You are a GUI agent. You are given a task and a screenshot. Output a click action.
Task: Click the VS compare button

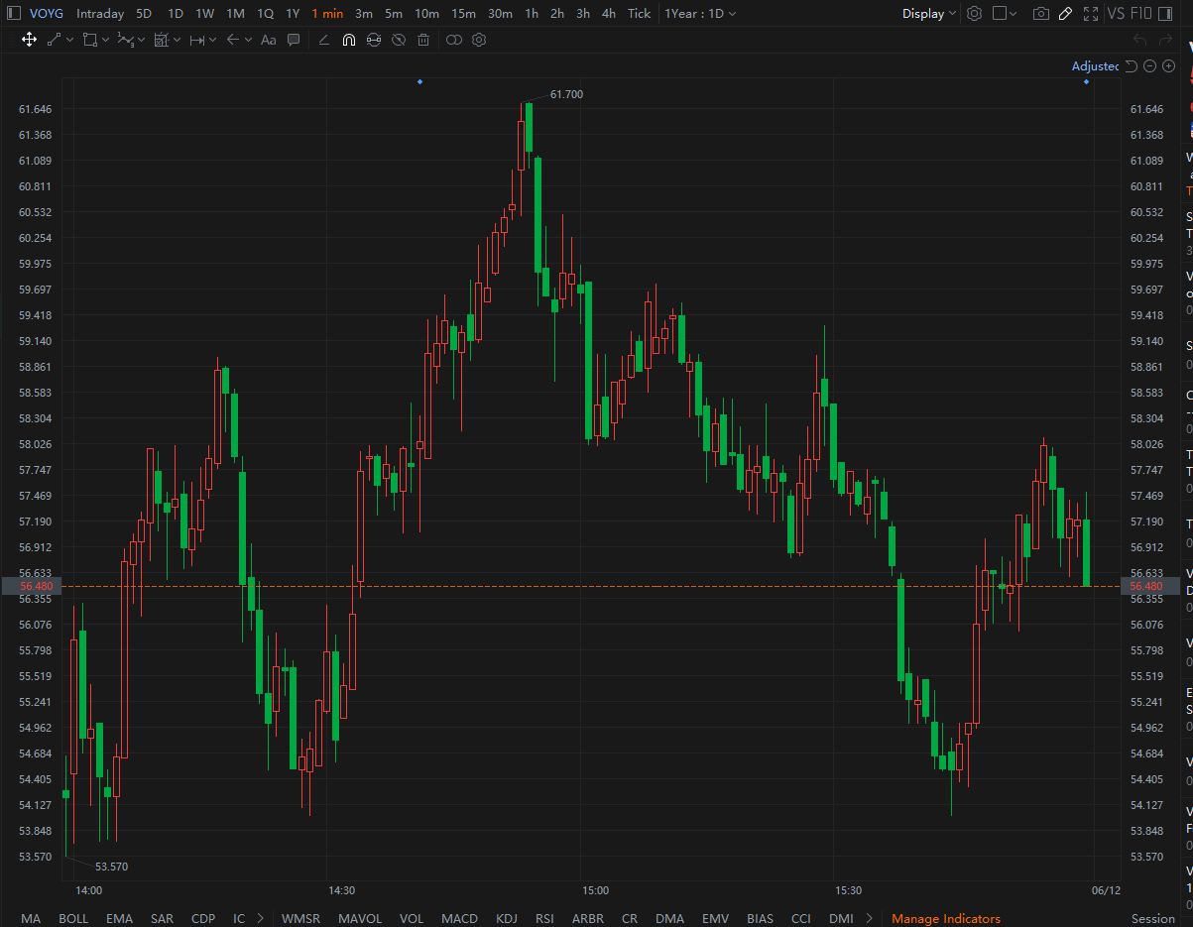1116,14
